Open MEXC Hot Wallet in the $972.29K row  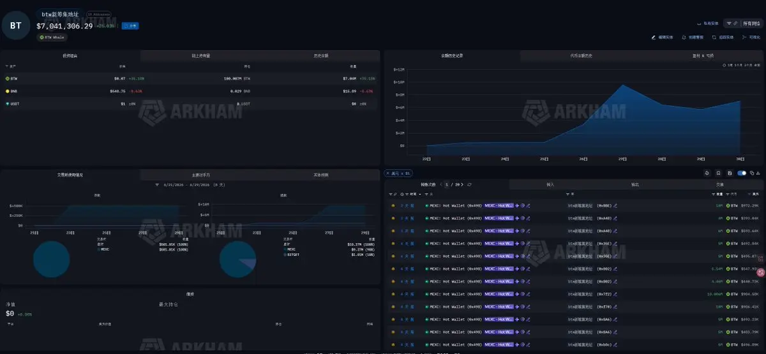454,205
